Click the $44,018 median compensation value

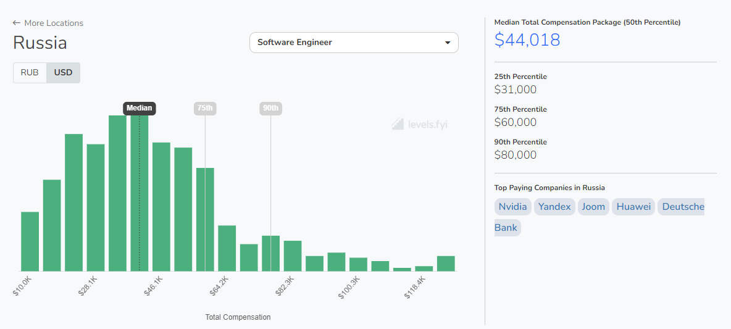tap(527, 40)
